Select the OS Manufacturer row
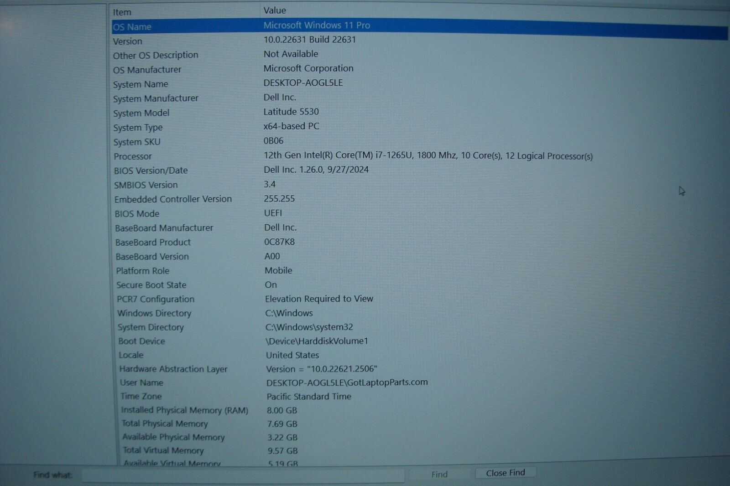The width and height of the screenshot is (730, 486). point(419,69)
